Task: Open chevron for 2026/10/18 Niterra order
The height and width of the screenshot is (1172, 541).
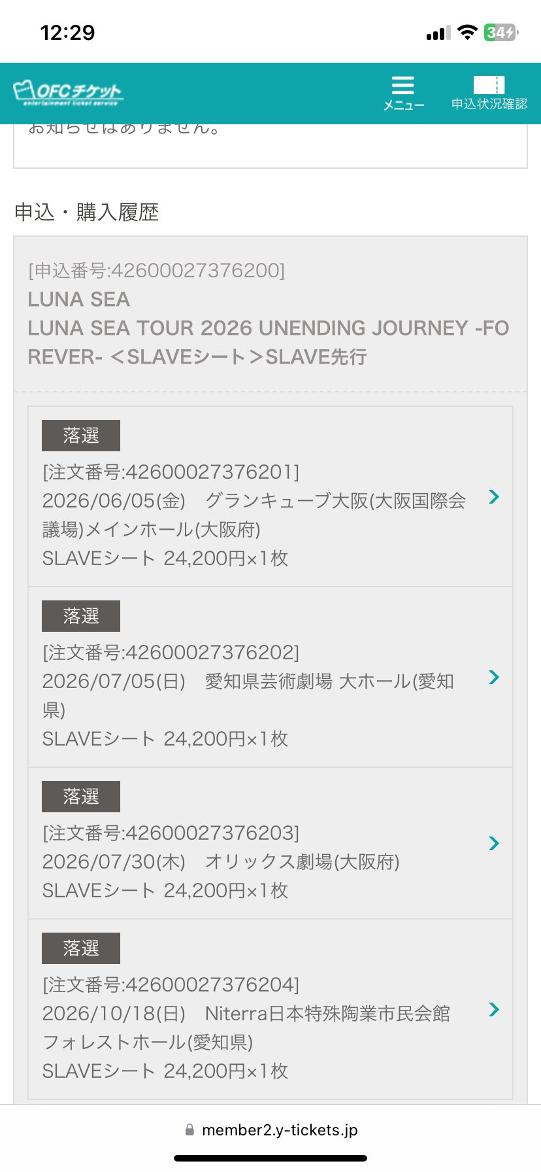Action: [494, 1010]
